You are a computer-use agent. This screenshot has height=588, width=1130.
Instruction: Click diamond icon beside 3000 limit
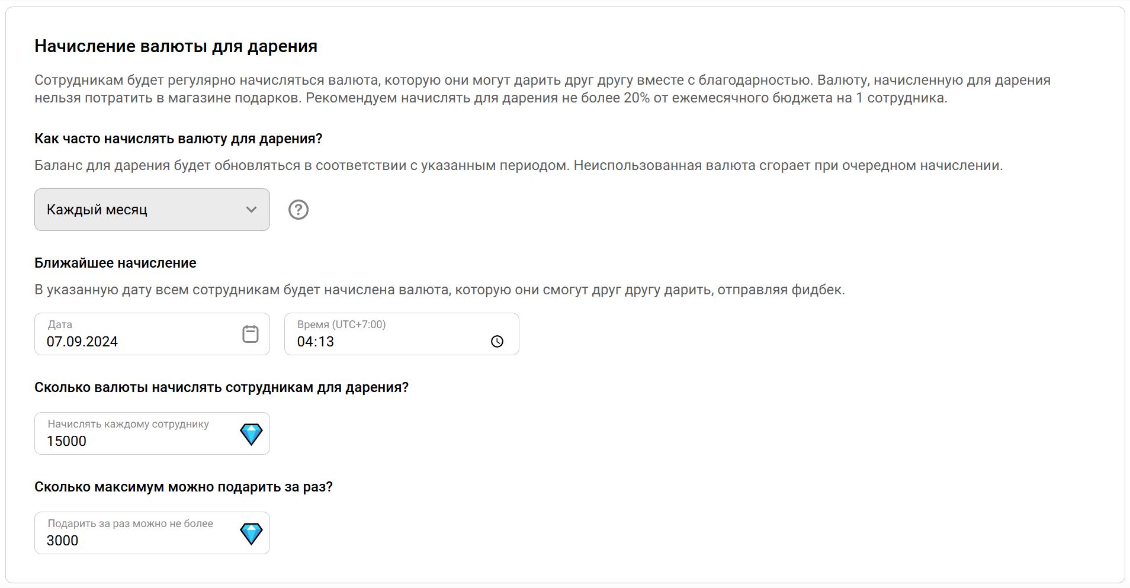251,534
